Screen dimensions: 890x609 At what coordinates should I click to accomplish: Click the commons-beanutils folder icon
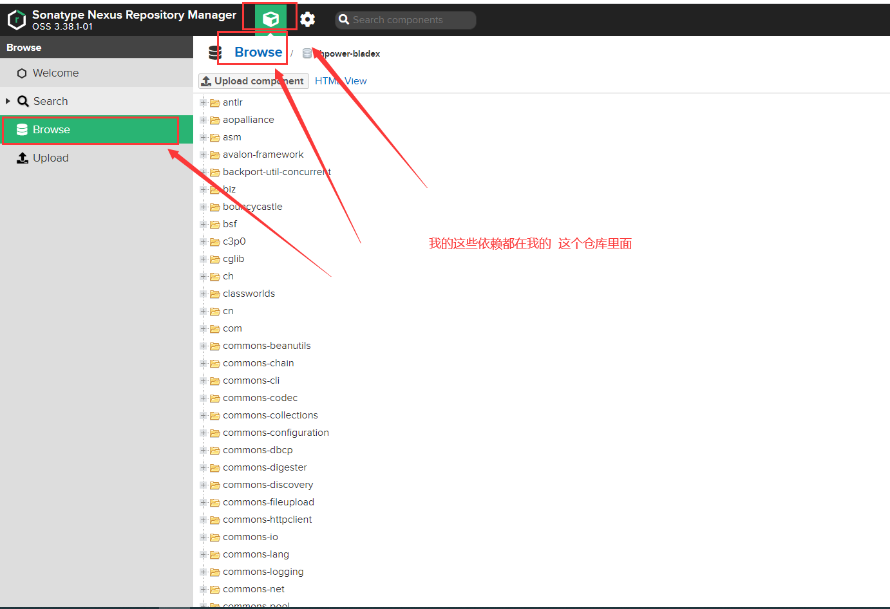tap(215, 346)
